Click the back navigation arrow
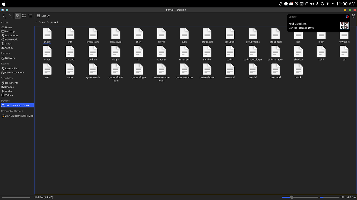 (x=4, y=16)
